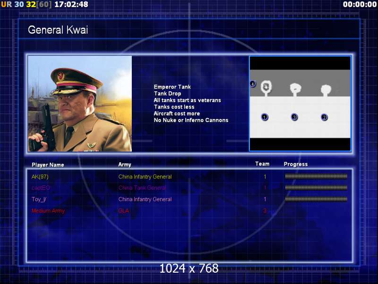Click the 'GLA' army entry
The width and height of the screenshot is (378, 284).
click(x=123, y=211)
